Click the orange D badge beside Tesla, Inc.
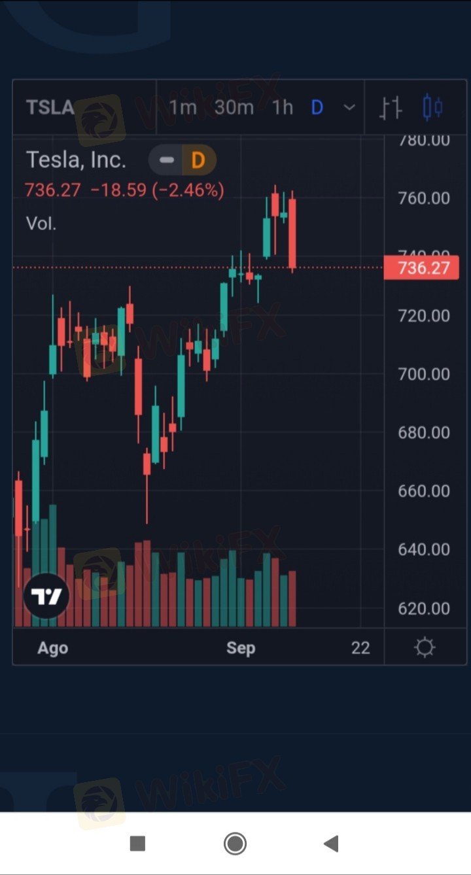 pos(198,160)
